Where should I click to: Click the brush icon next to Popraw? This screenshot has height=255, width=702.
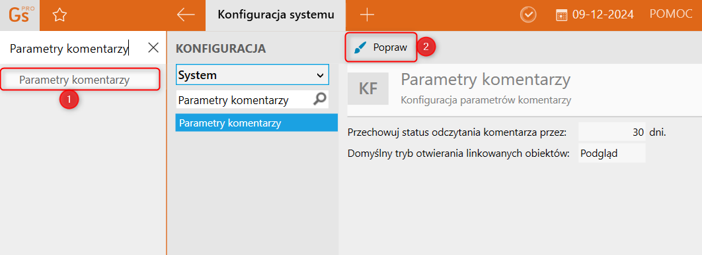[x=360, y=47]
